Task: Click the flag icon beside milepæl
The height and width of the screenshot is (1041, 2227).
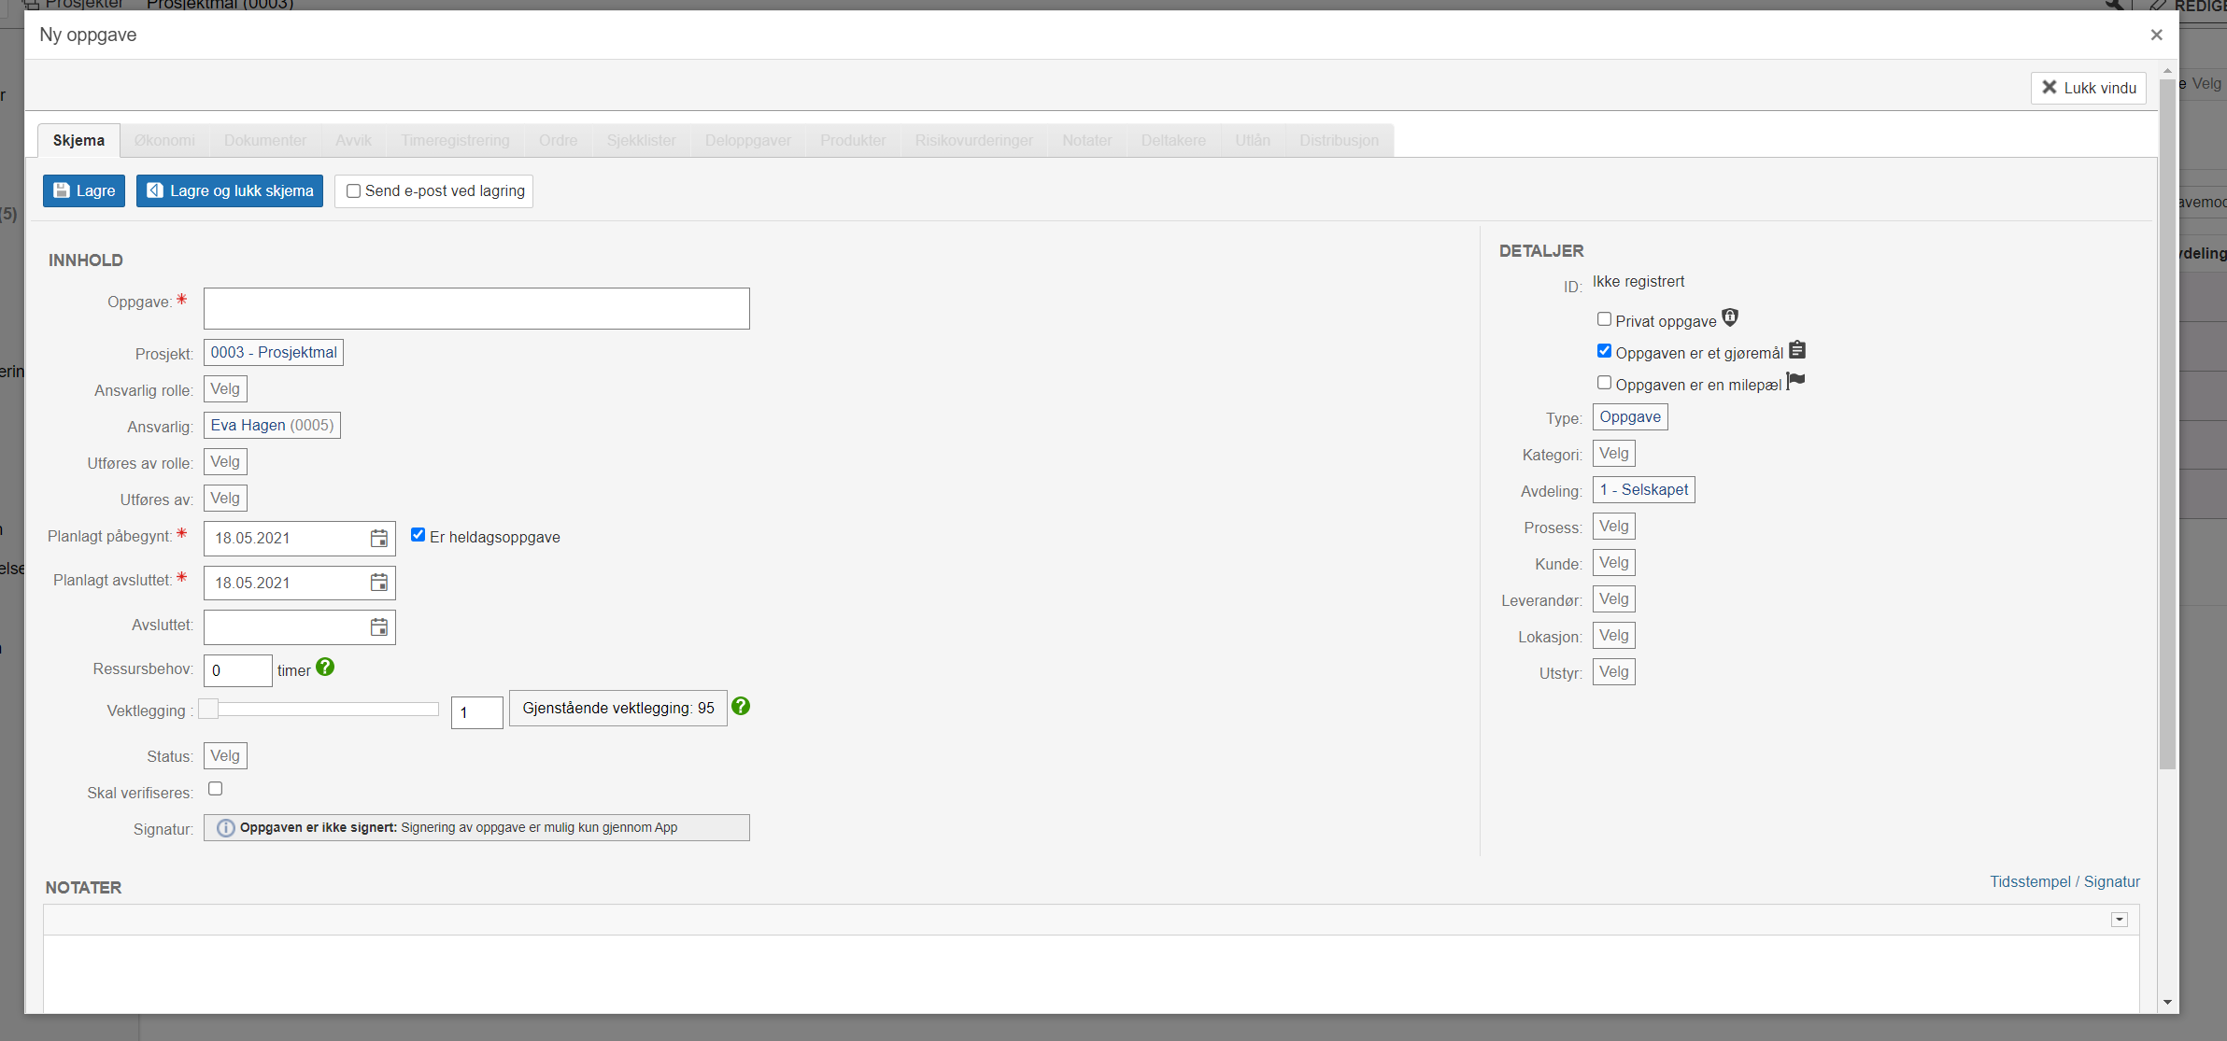Action: 1795,381
